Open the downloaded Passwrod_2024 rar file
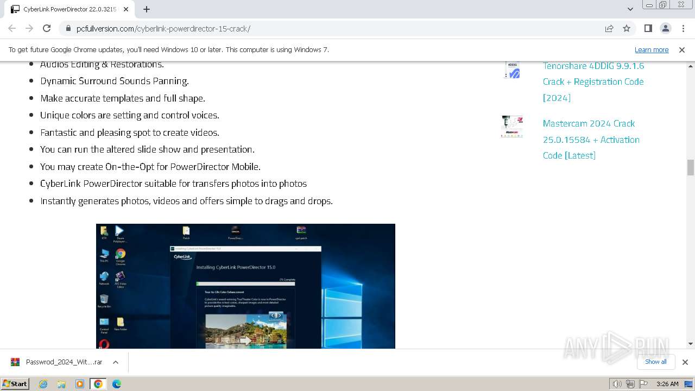 [57, 362]
